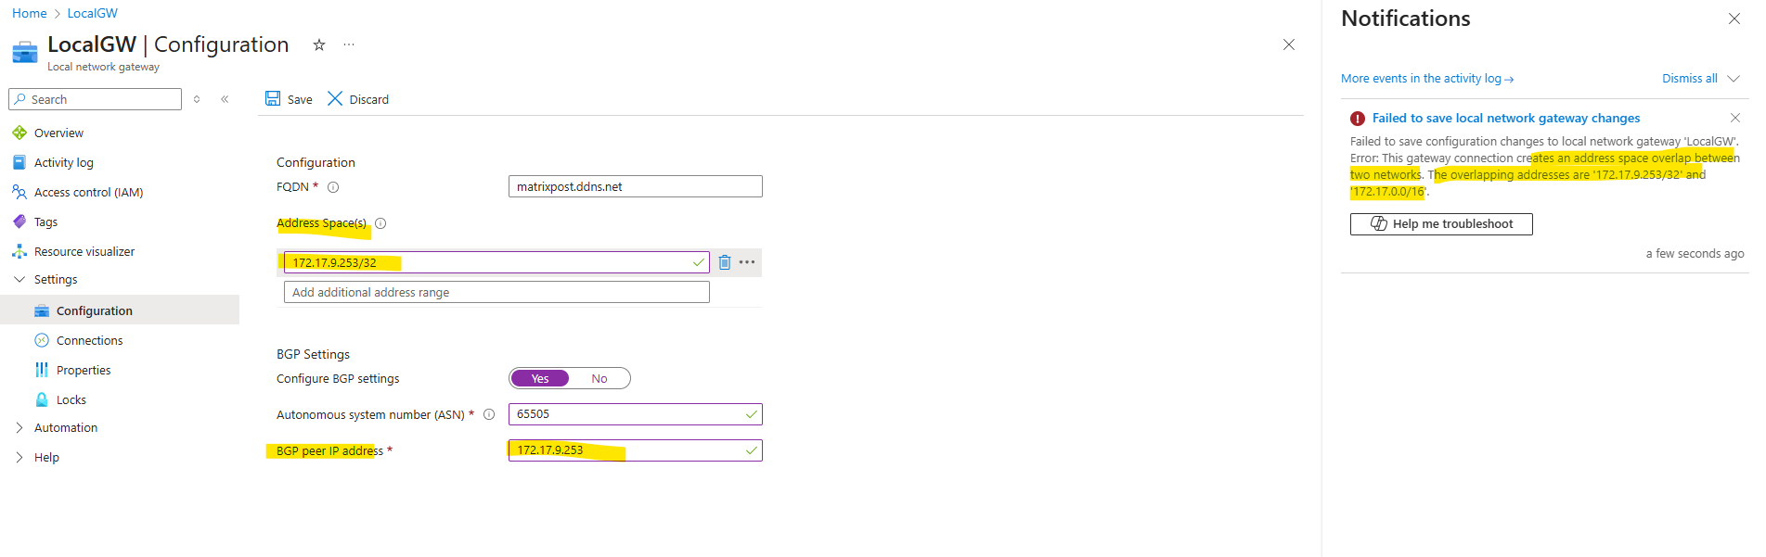
Task: Open More events in the activity log link
Action: click(x=1427, y=79)
